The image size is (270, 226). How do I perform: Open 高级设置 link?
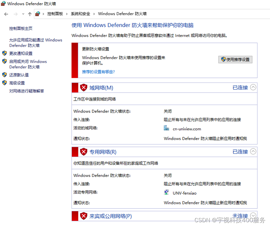pyautogui.click(x=17, y=83)
